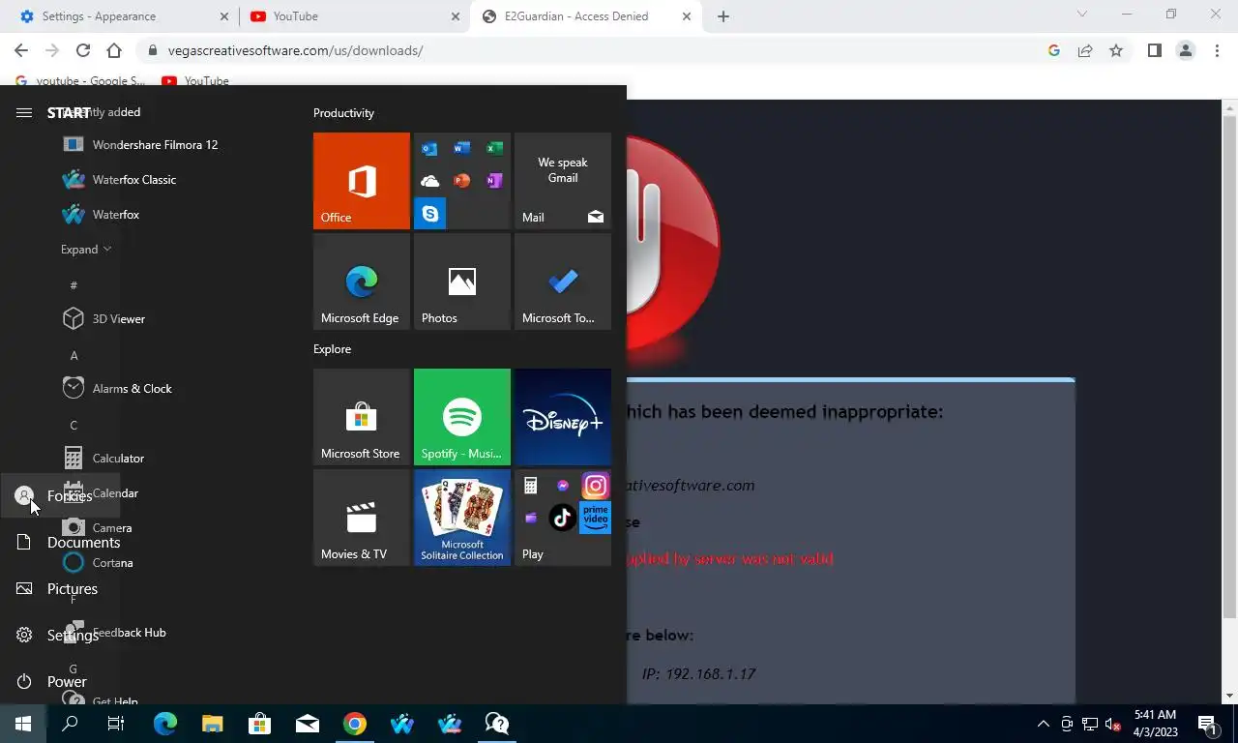Launch the Spotify Music tile
The image size is (1238, 743).
pyautogui.click(x=462, y=417)
